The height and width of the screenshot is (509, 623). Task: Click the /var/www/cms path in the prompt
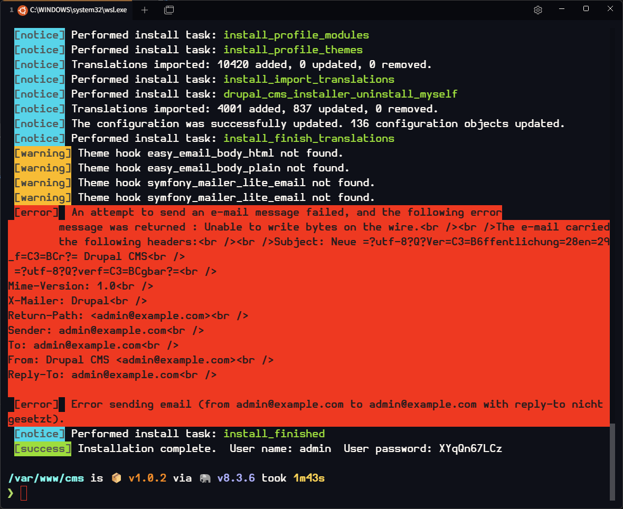(46, 478)
